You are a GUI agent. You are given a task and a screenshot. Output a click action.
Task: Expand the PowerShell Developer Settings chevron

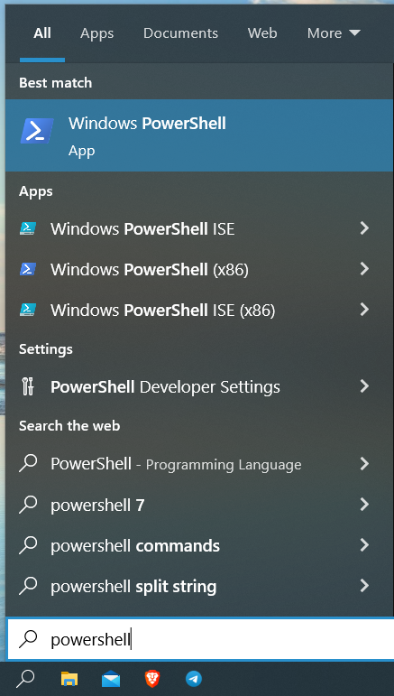(x=364, y=386)
